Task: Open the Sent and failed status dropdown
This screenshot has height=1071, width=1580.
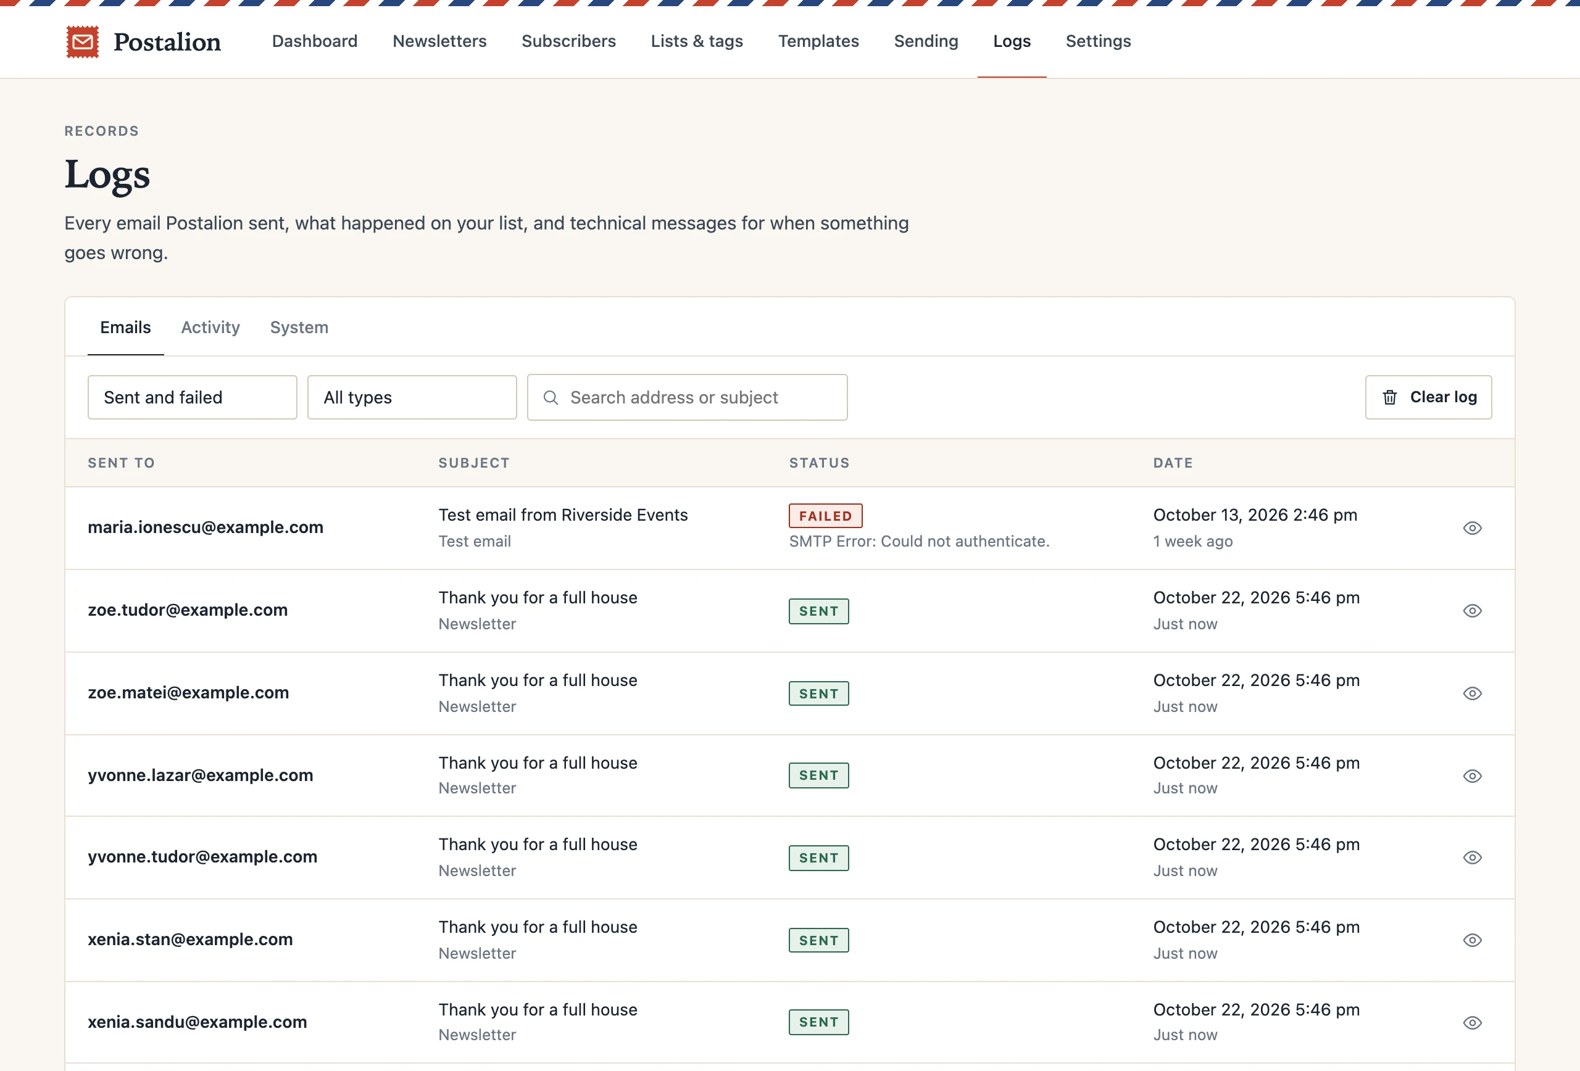Action: 193,397
